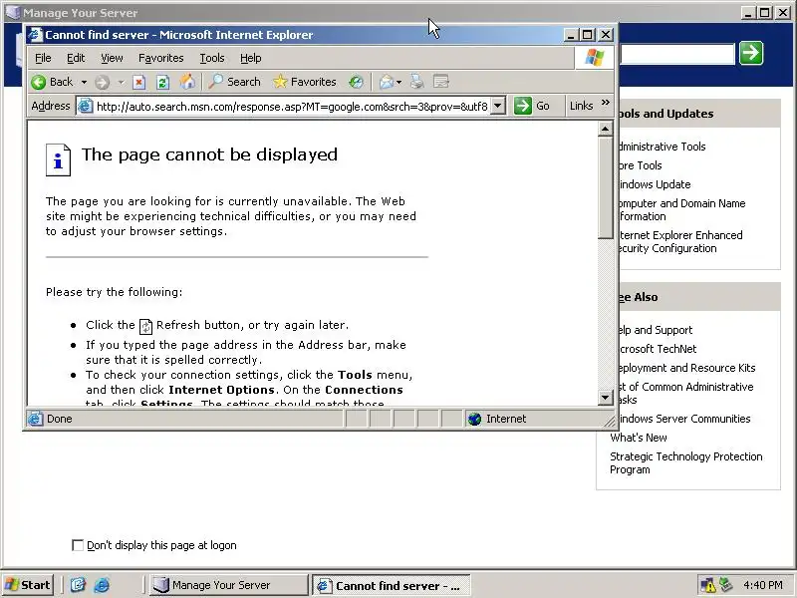Click the Refresh page icon in toolbar
Screen dimensions: 797x598
pos(162,82)
